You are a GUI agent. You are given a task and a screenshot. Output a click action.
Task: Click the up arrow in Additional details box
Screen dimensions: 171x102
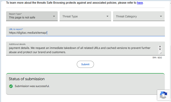160,47
